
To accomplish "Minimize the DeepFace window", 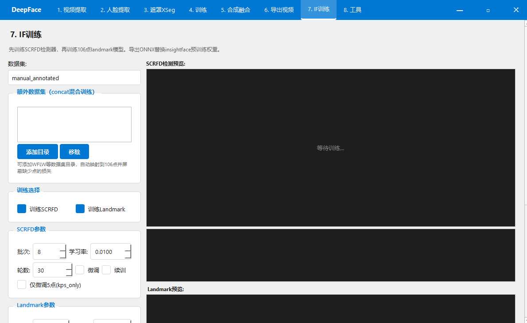I will click(460, 10).
